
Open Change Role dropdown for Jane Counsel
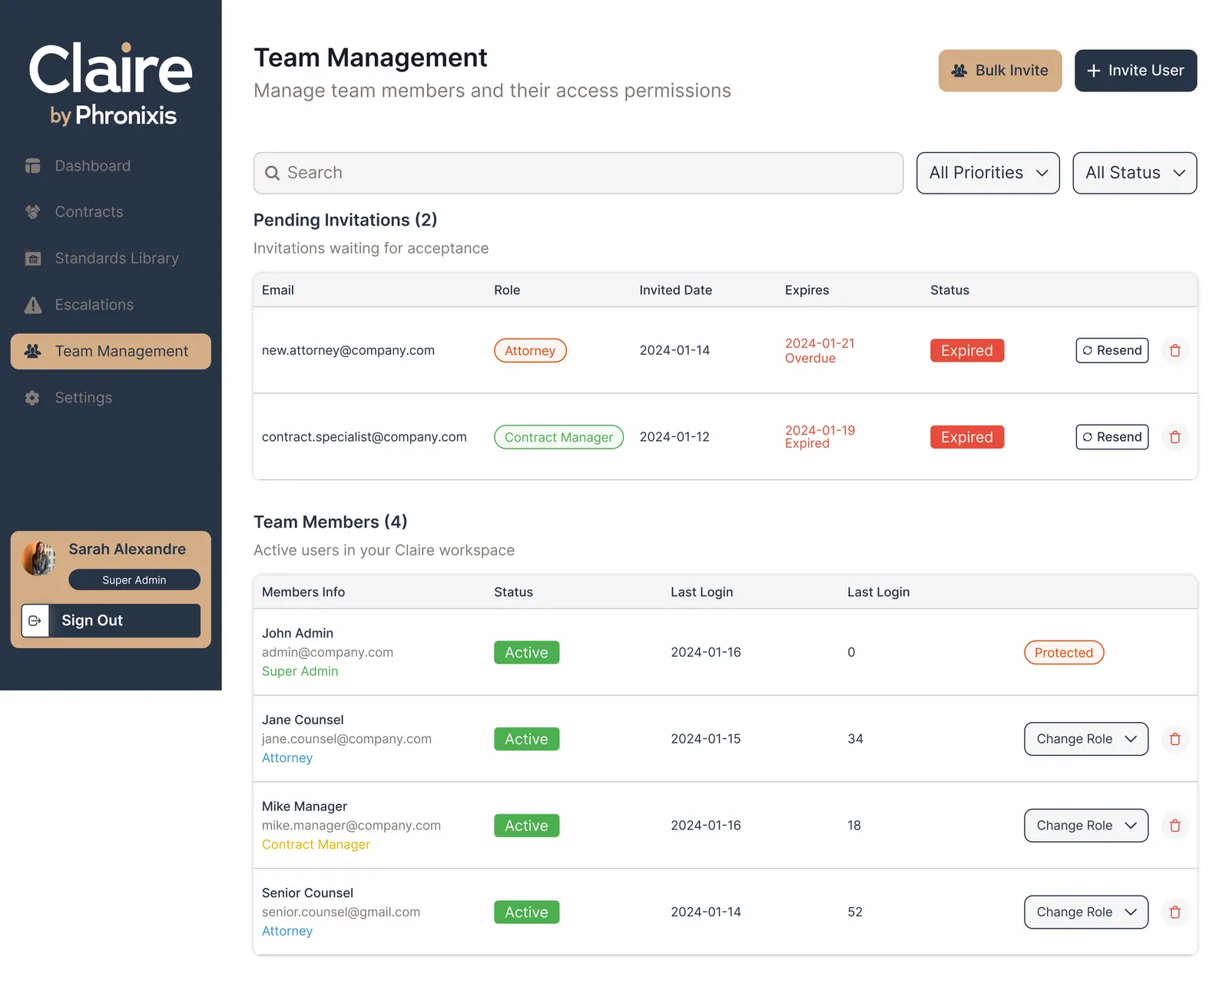pyautogui.click(x=1086, y=739)
